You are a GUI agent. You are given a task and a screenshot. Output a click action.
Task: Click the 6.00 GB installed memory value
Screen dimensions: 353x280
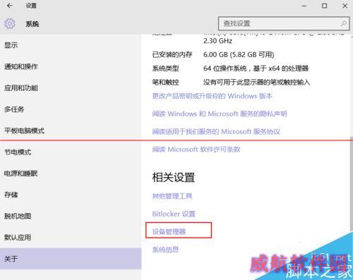coord(239,54)
